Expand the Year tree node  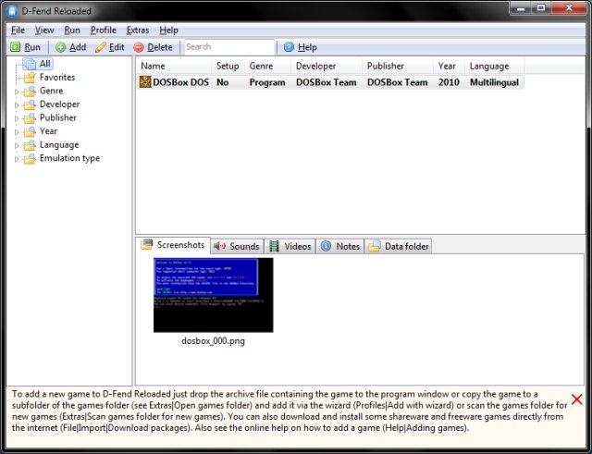tap(17, 132)
